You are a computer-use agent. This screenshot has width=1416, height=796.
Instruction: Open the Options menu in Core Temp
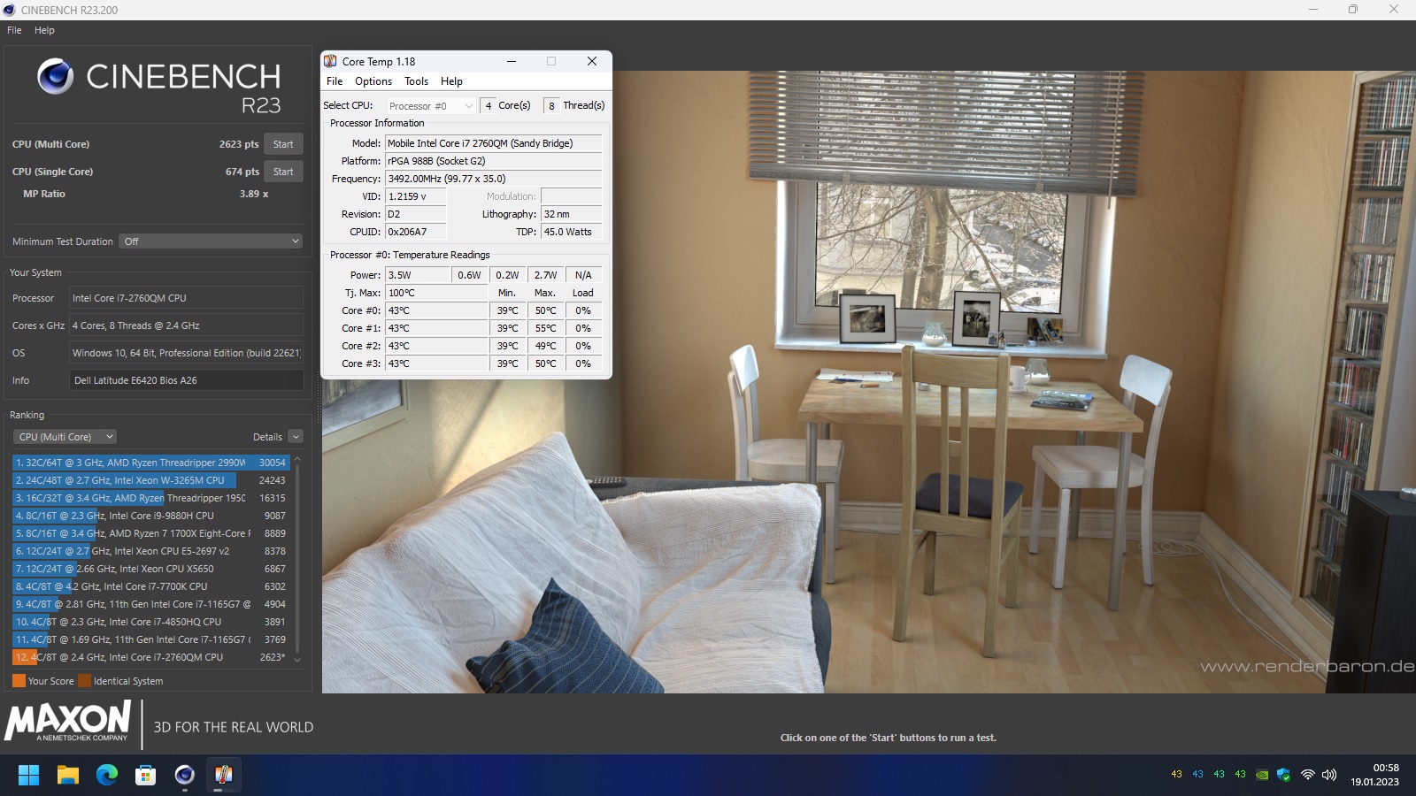point(373,80)
